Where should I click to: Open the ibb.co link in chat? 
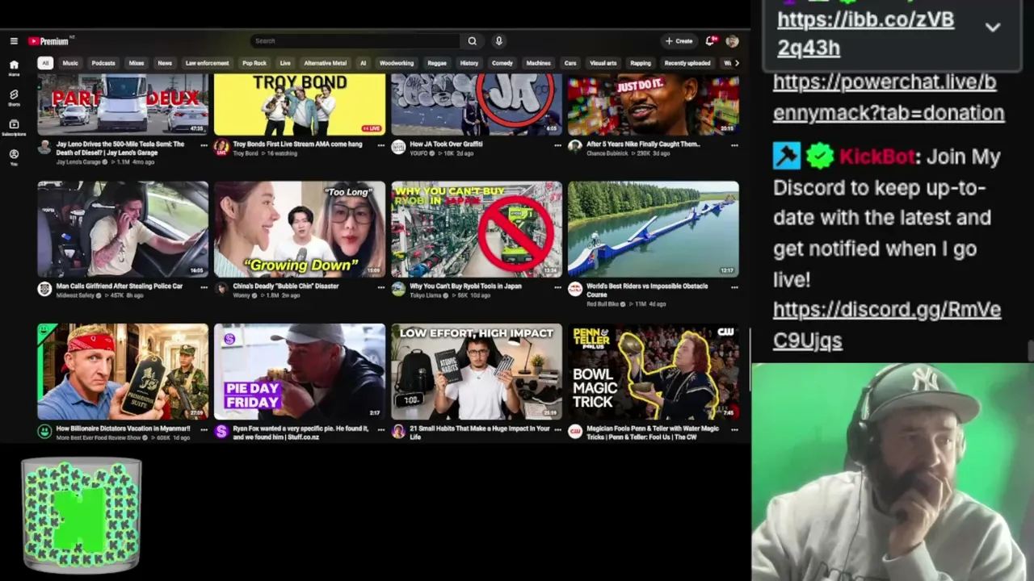[x=865, y=34]
